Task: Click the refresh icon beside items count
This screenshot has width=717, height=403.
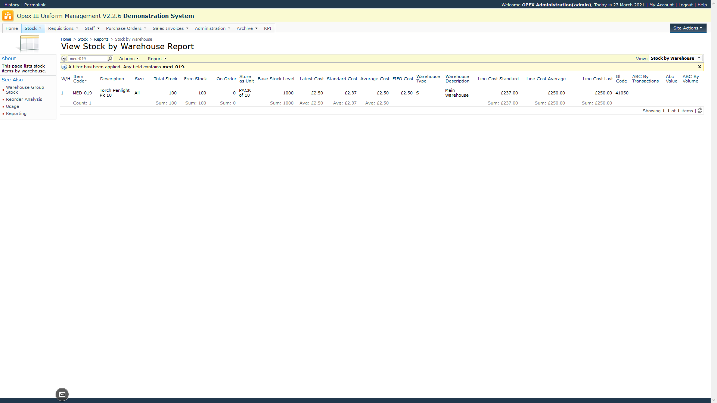Action: 700,111
